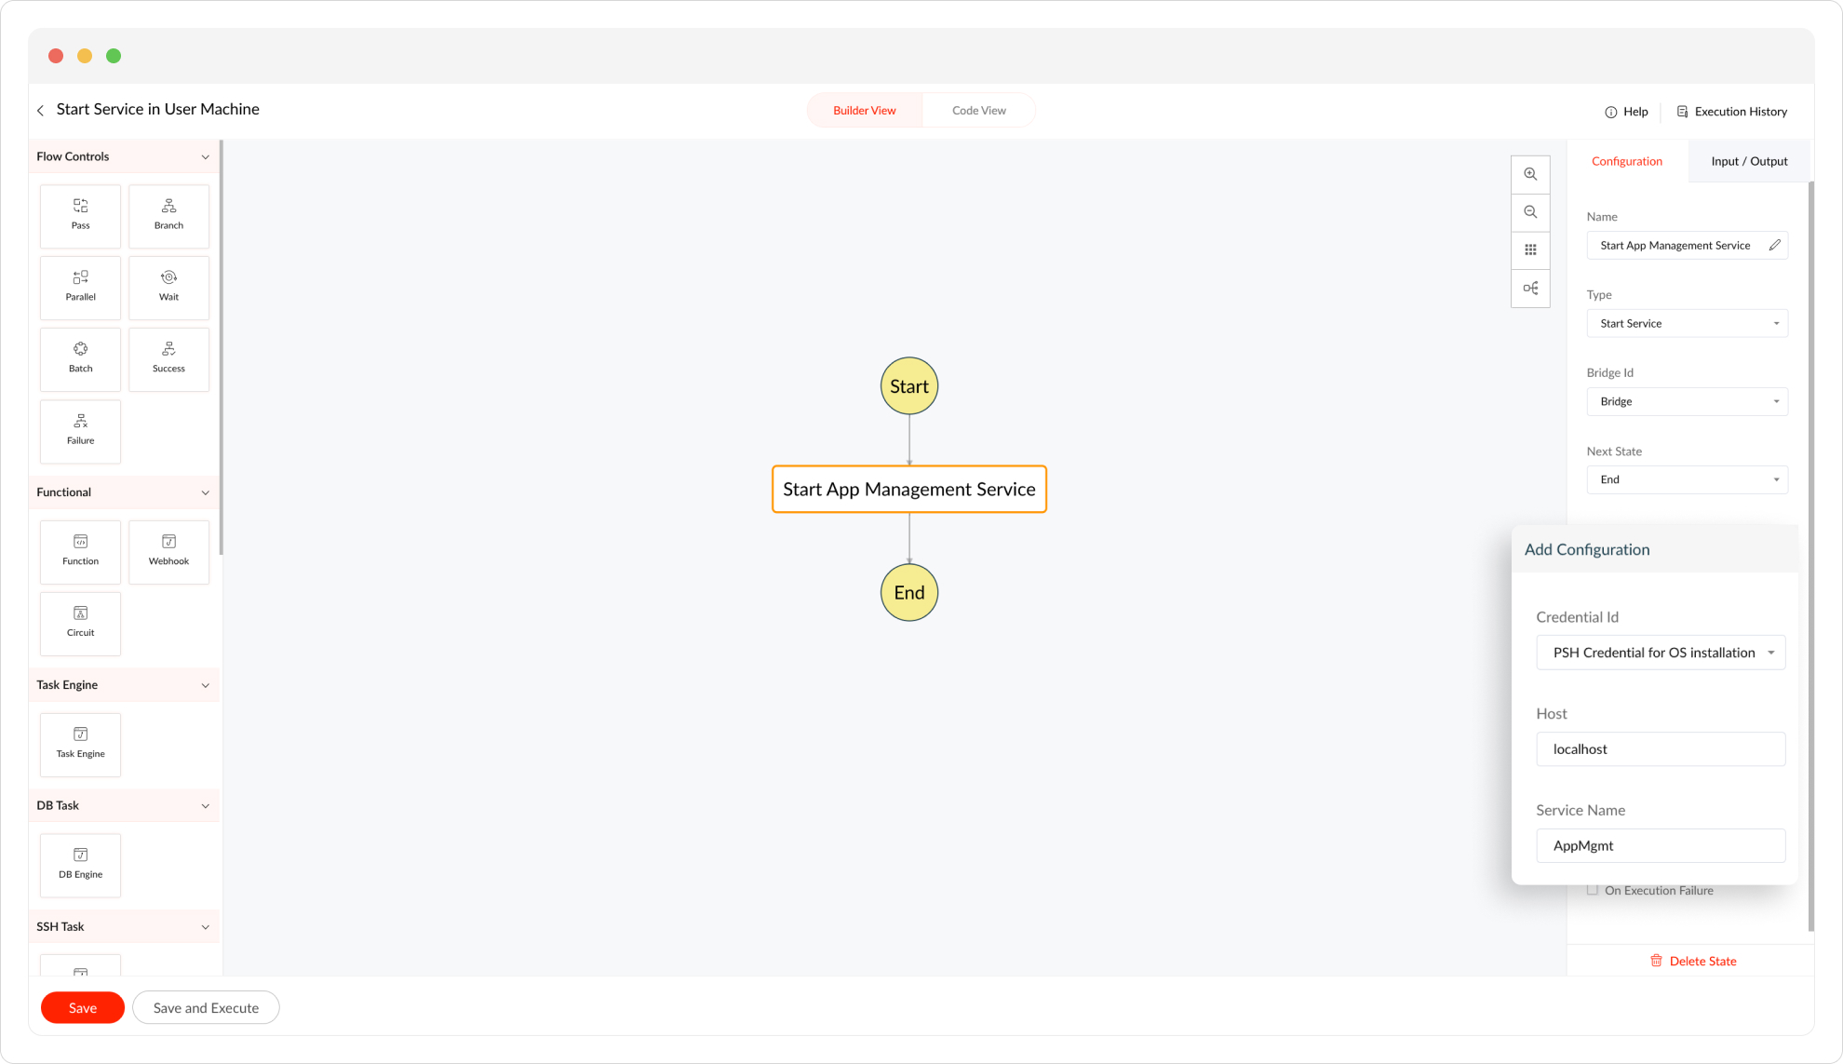Viewport: 1843px width, 1064px height.
Task: Toggle On Execution Failure checkbox
Action: tap(1593, 890)
